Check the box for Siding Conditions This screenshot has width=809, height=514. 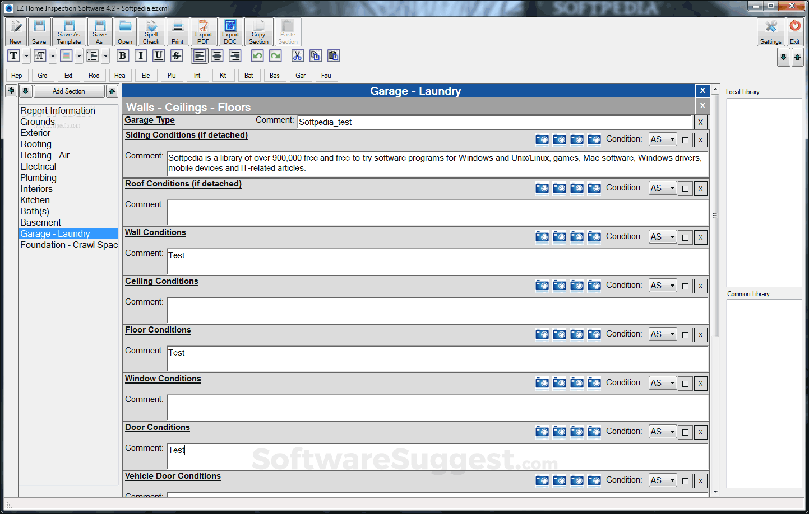point(685,140)
